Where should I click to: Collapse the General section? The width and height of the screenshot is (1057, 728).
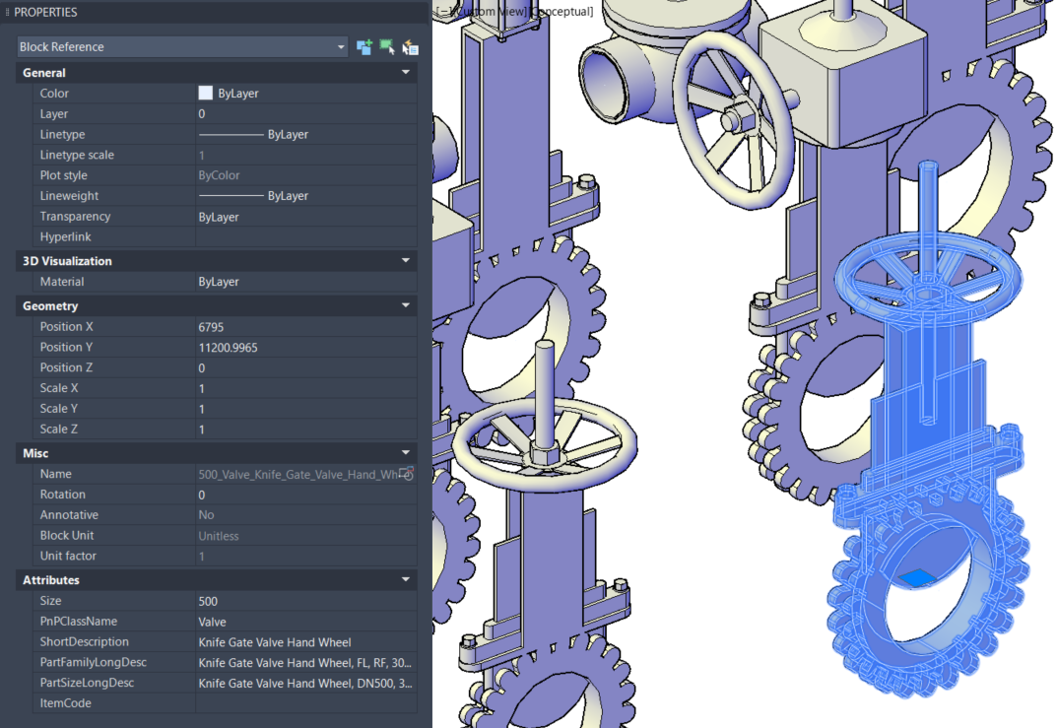point(406,72)
